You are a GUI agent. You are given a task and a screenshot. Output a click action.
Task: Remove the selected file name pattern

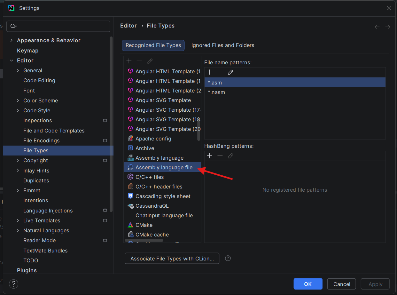tap(220, 72)
